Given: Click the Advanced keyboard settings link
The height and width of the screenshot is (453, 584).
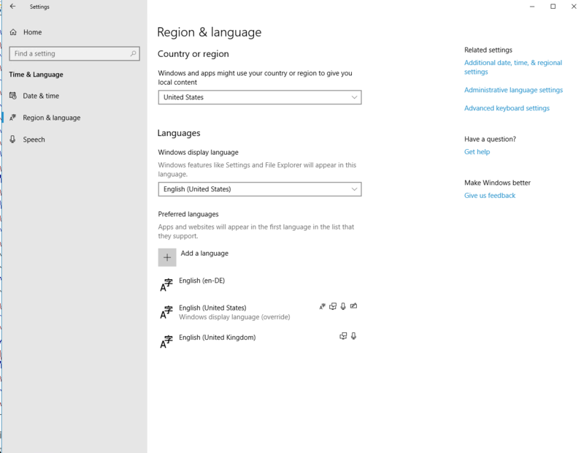Looking at the screenshot, I should [x=507, y=108].
